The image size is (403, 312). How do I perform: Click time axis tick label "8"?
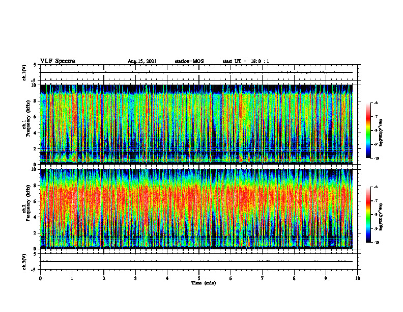(294, 278)
